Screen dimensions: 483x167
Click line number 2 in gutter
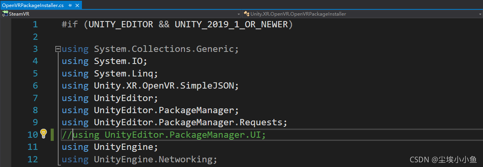click(x=35, y=37)
